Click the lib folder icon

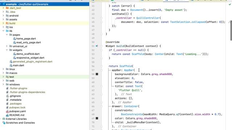[x=7, y=31]
